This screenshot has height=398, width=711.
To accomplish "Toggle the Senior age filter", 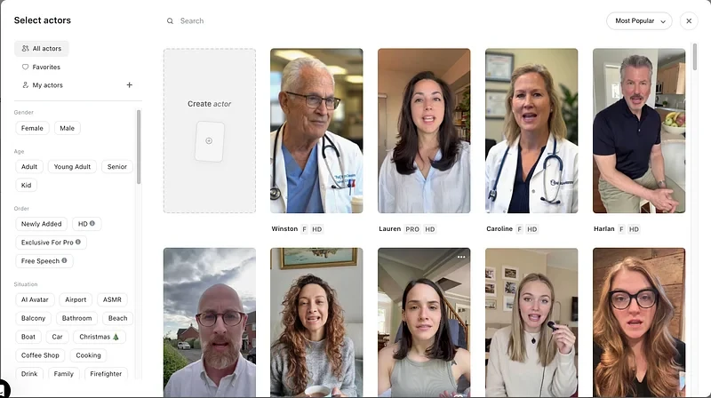I will (x=117, y=167).
